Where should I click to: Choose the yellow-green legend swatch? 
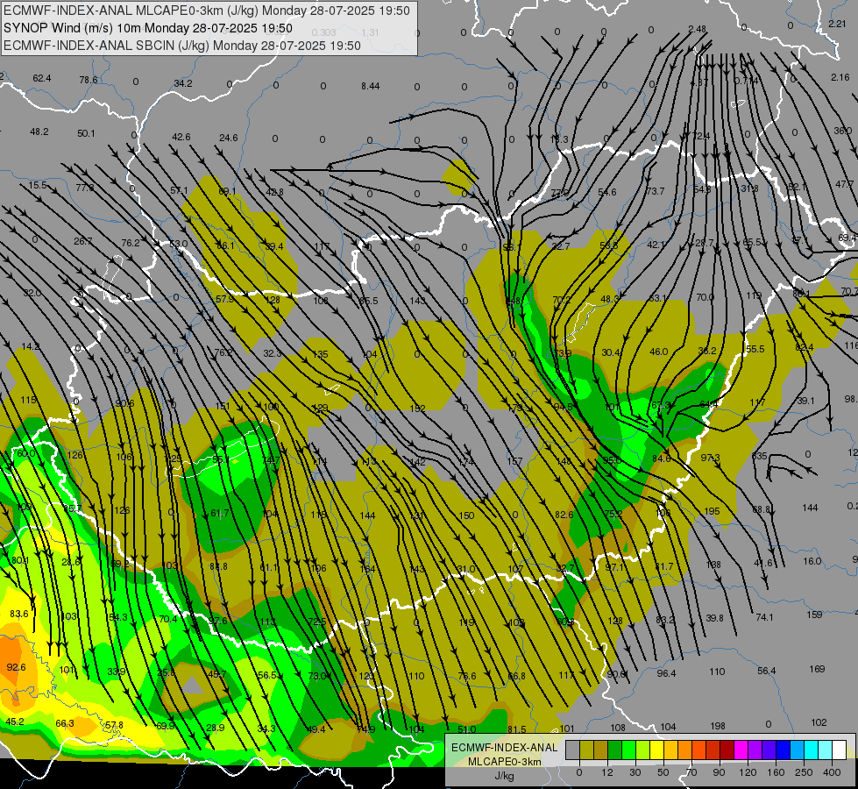[643, 750]
